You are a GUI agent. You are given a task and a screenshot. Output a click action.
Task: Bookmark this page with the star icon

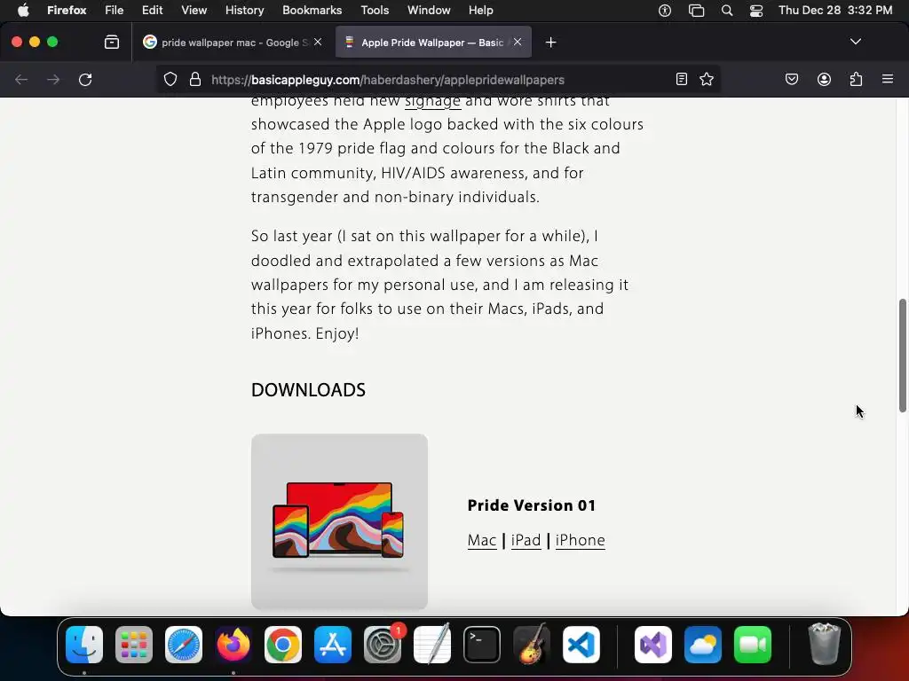click(x=707, y=79)
